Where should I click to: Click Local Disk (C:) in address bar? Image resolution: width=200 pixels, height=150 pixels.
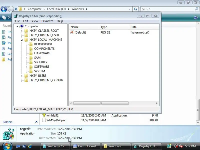click(56, 9)
